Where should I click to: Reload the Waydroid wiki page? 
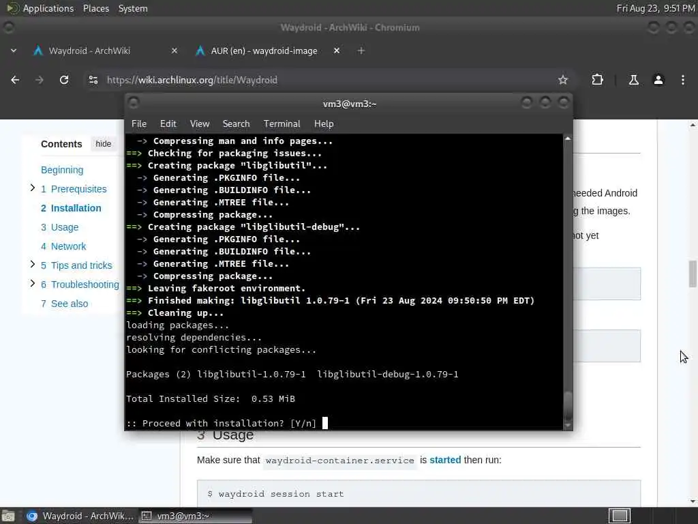(64, 80)
